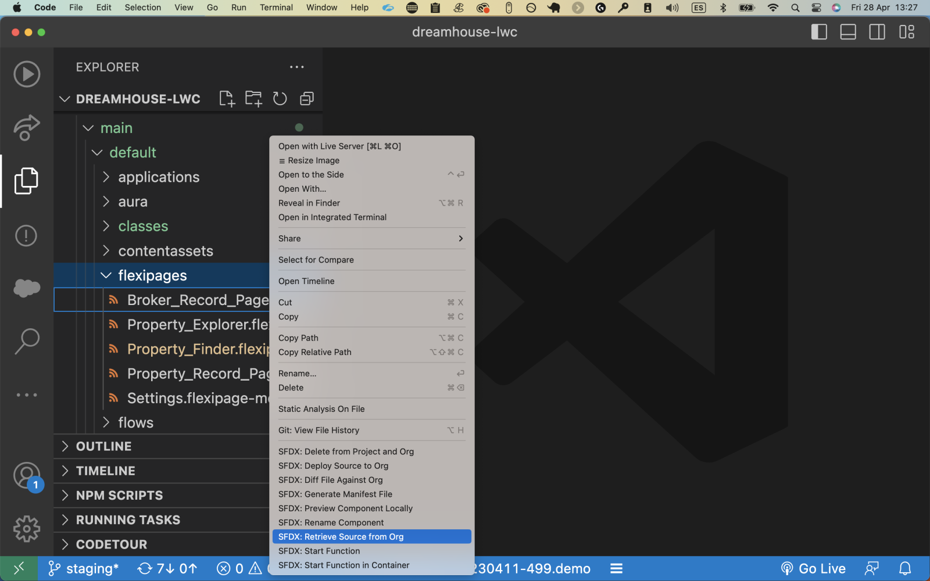Show additional activity bar views ellipsis
This screenshot has height=581, width=930.
coord(27,395)
